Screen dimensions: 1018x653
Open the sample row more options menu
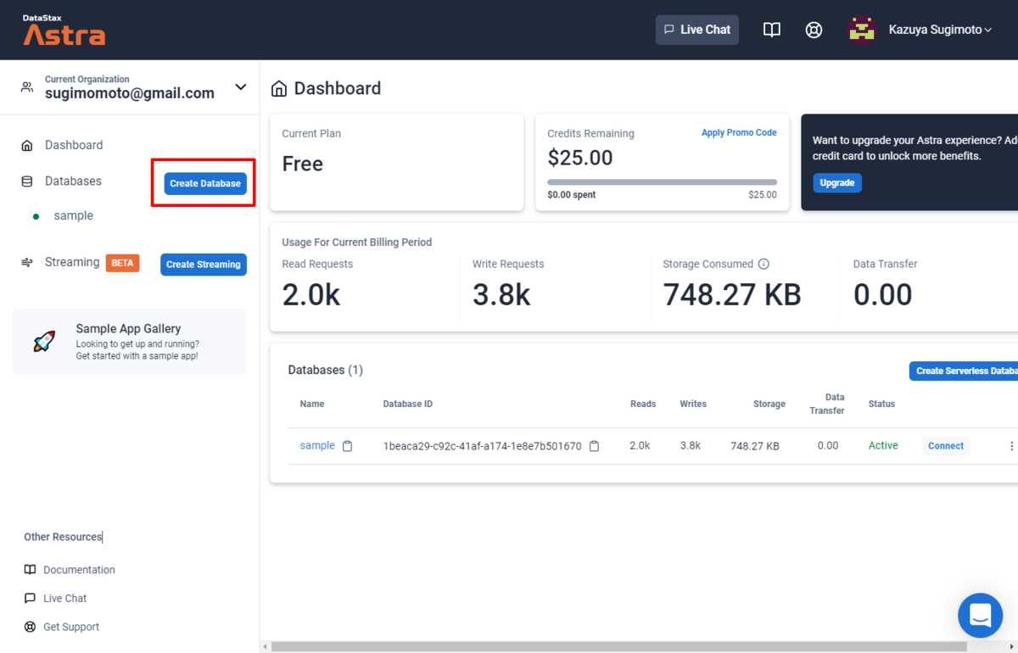[1011, 446]
